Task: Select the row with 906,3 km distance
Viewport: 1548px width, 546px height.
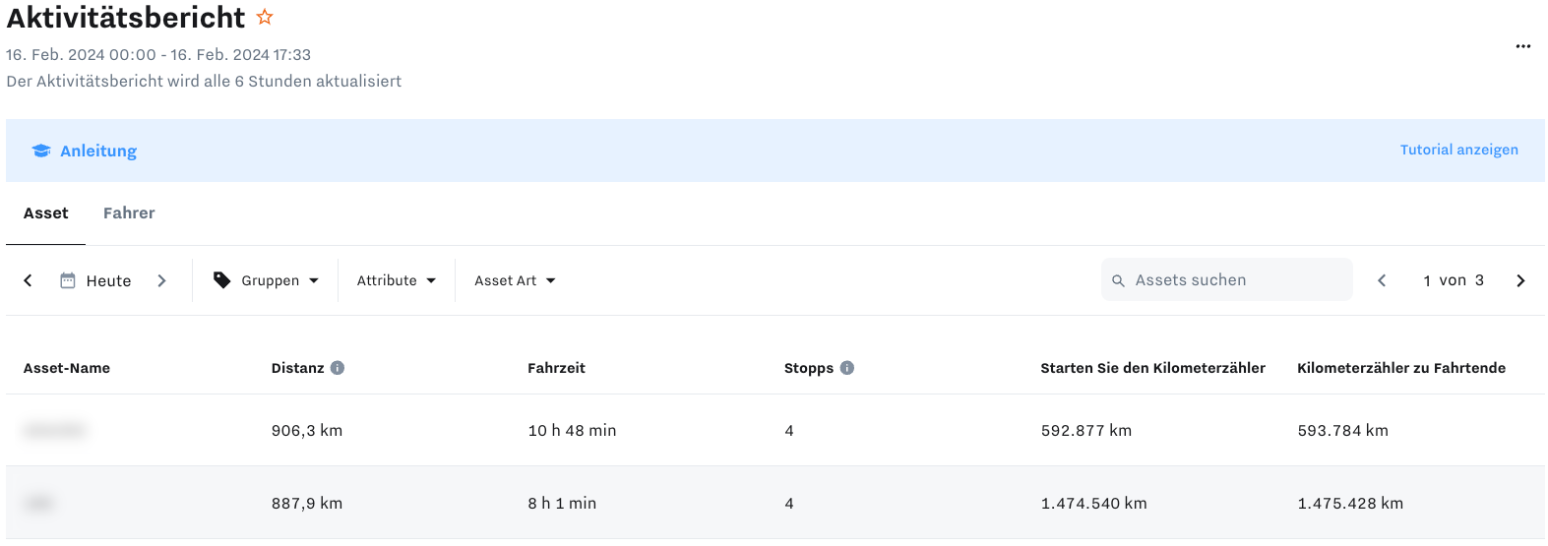Action: (x=775, y=430)
